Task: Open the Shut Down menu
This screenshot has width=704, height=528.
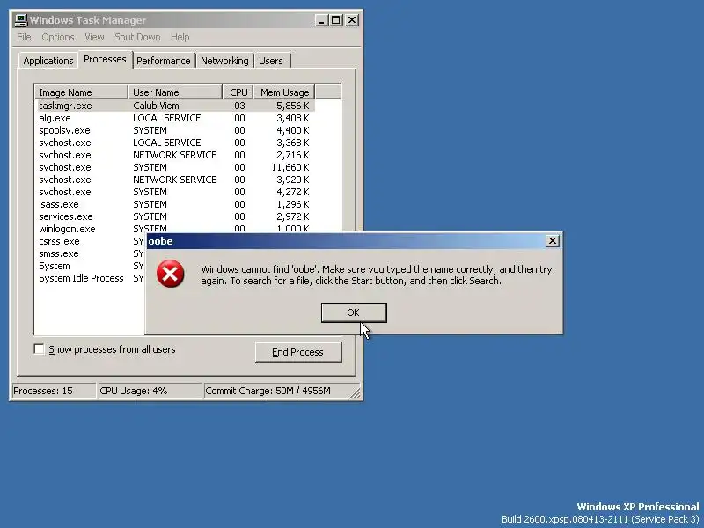Action: (137, 37)
